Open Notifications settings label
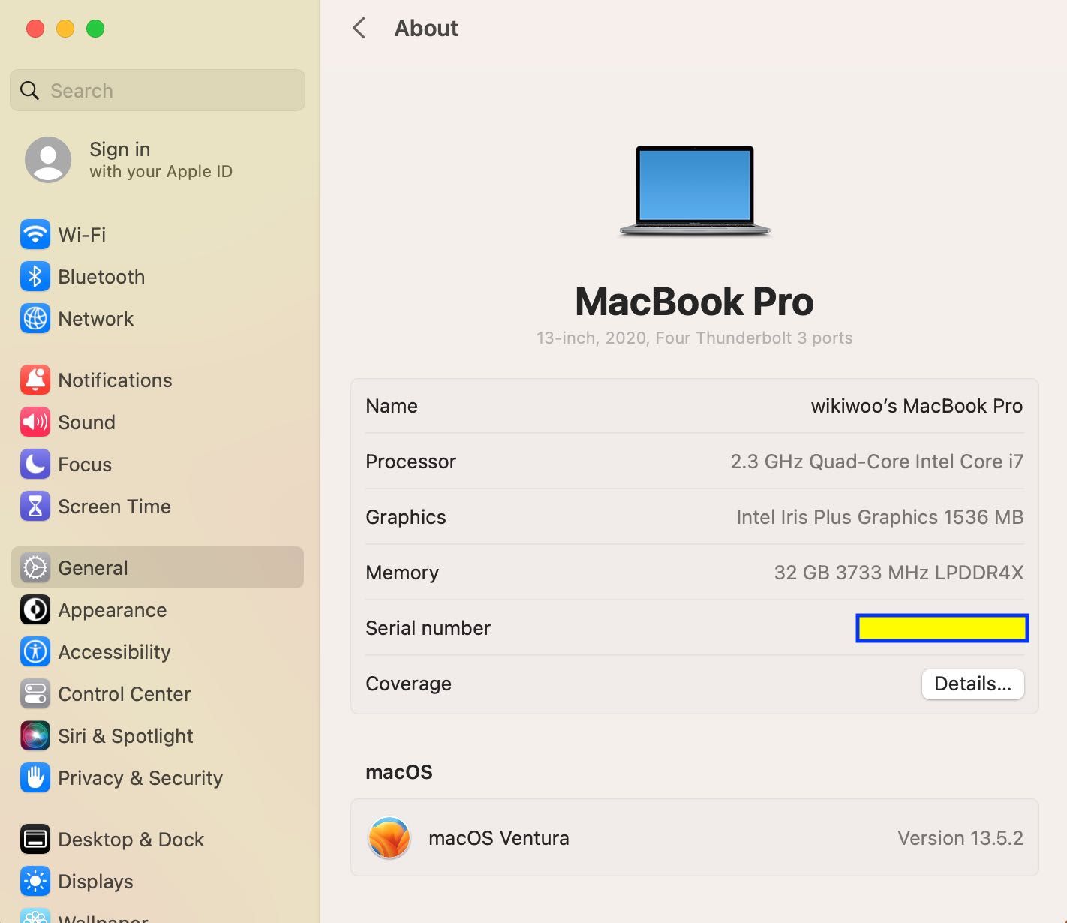Screen dimensions: 1067x923 tap(115, 380)
